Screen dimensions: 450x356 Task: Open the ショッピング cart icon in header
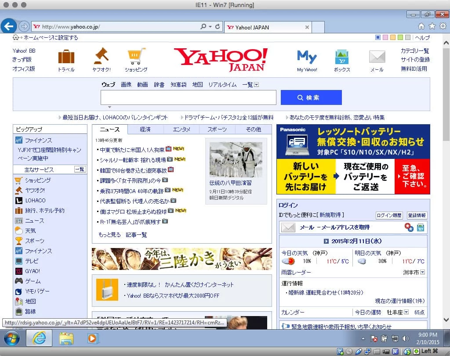click(x=136, y=56)
